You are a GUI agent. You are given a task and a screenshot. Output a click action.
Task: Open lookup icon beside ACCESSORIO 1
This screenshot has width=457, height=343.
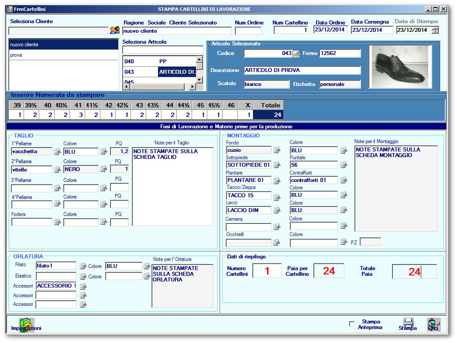[x=83, y=286]
